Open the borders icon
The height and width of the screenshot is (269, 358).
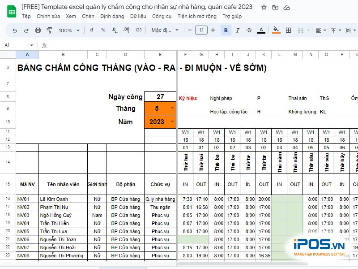coord(288,30)
